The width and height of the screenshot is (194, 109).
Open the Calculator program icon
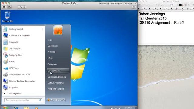[x=5, y=42]
